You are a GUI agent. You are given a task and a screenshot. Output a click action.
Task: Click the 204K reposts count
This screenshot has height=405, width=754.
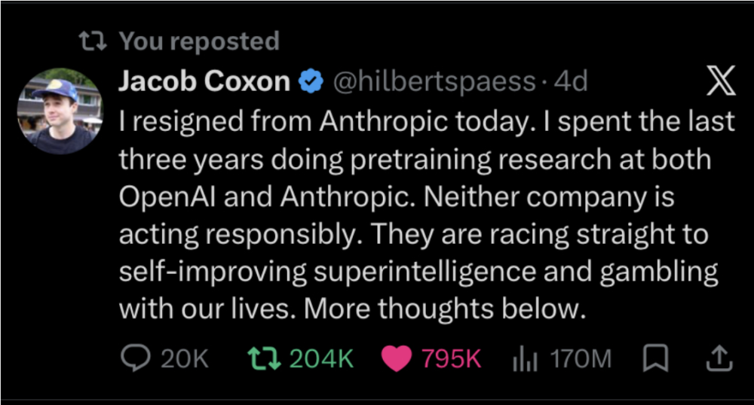pyautogui.click(x=322, y=358)
